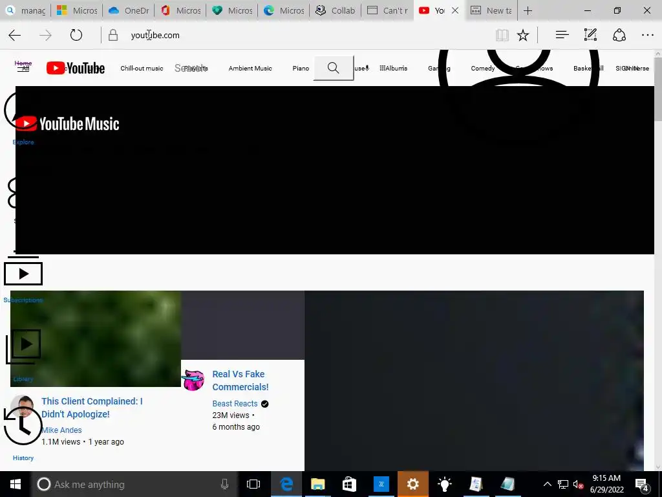Click the browser Back arrow
This screenshot has height=497, width=662.
pyautogui.click(x=15, y=35)
